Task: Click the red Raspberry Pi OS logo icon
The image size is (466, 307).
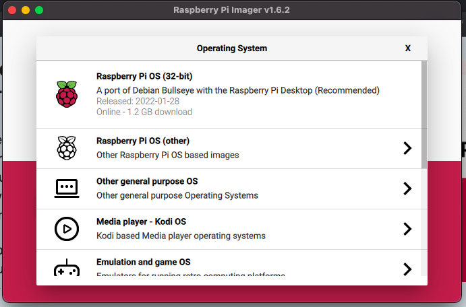Action: click(67, 94)
